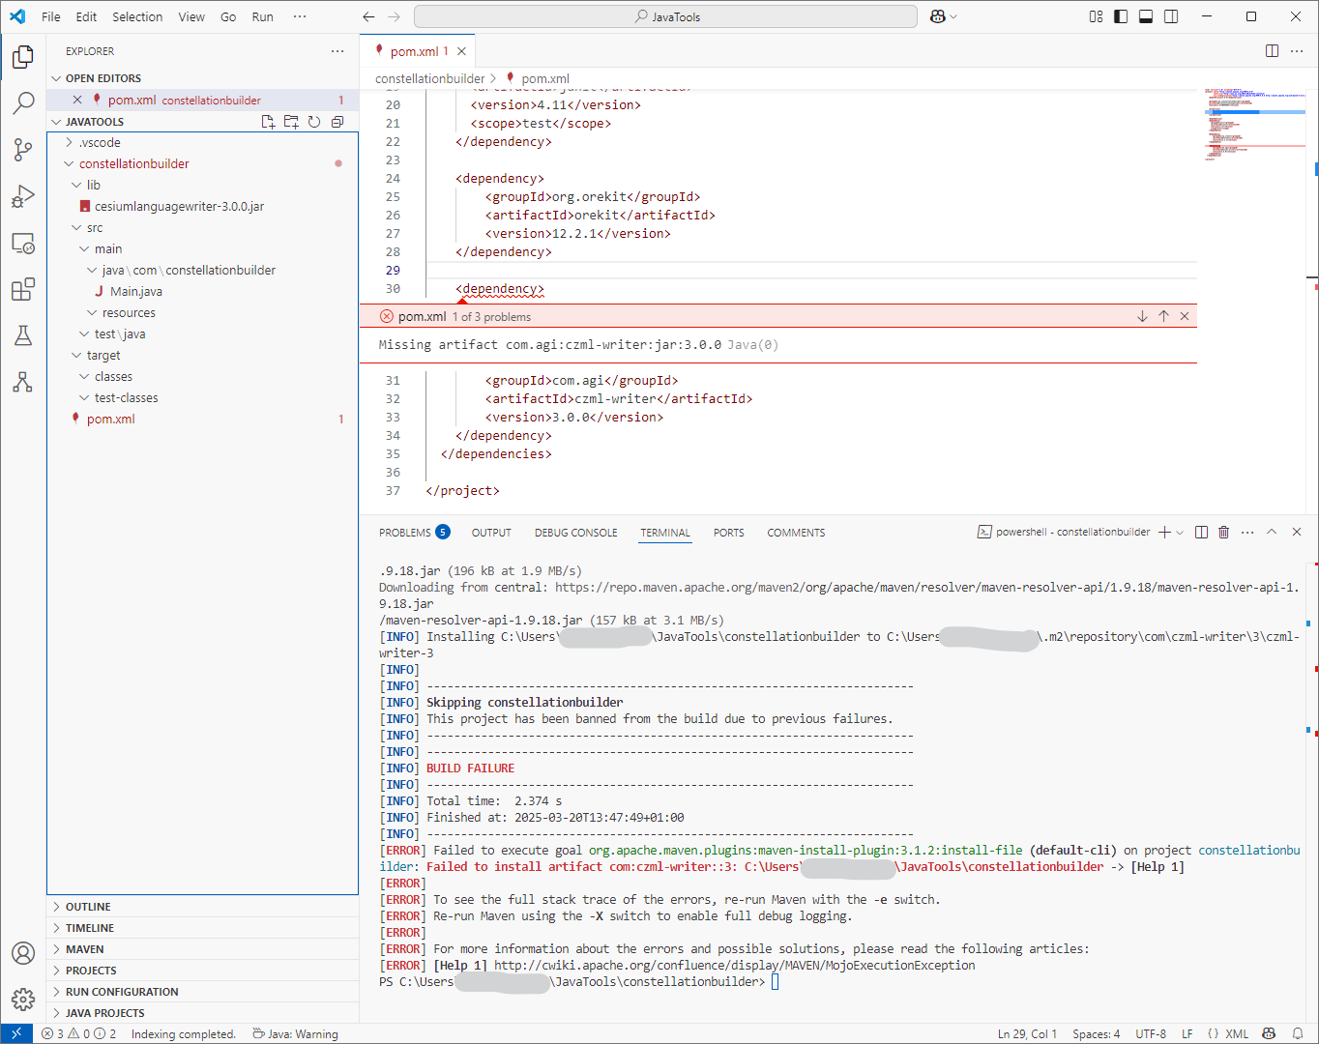Open the Source Control view
Image resolution: width=1319 pixels, height=1044 pixels.
click(x=23, y=149)
